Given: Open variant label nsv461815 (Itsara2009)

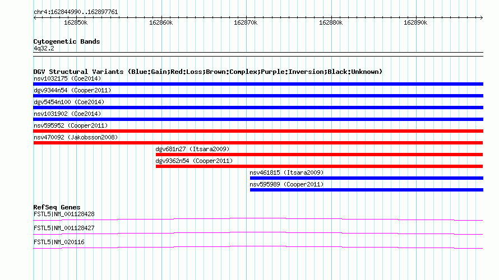Looking at the screenshot, I should point(287,172).
